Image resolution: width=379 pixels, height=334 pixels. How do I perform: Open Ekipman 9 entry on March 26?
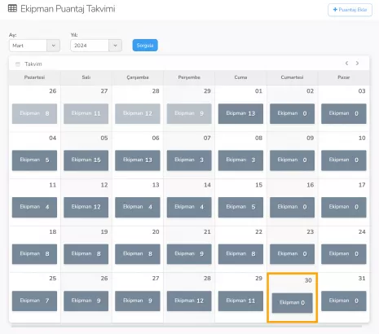[86, 301]
